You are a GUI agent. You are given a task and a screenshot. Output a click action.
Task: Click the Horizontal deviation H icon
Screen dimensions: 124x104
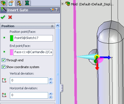[x=4, y=95]
